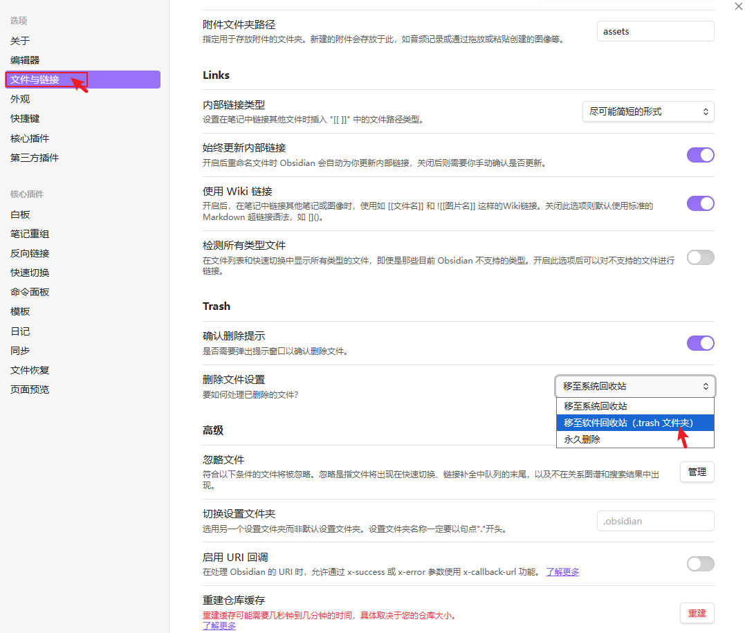
Task: Disable the 使用 Wiki 链接 toggle
Action: point(700,203)
